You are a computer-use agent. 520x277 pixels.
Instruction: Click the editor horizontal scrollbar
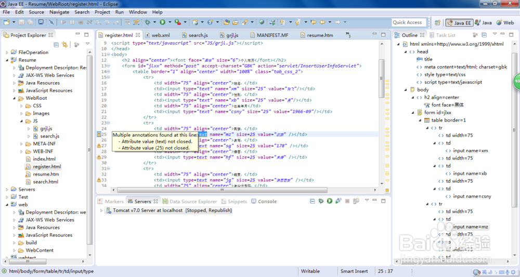(222, 190)
